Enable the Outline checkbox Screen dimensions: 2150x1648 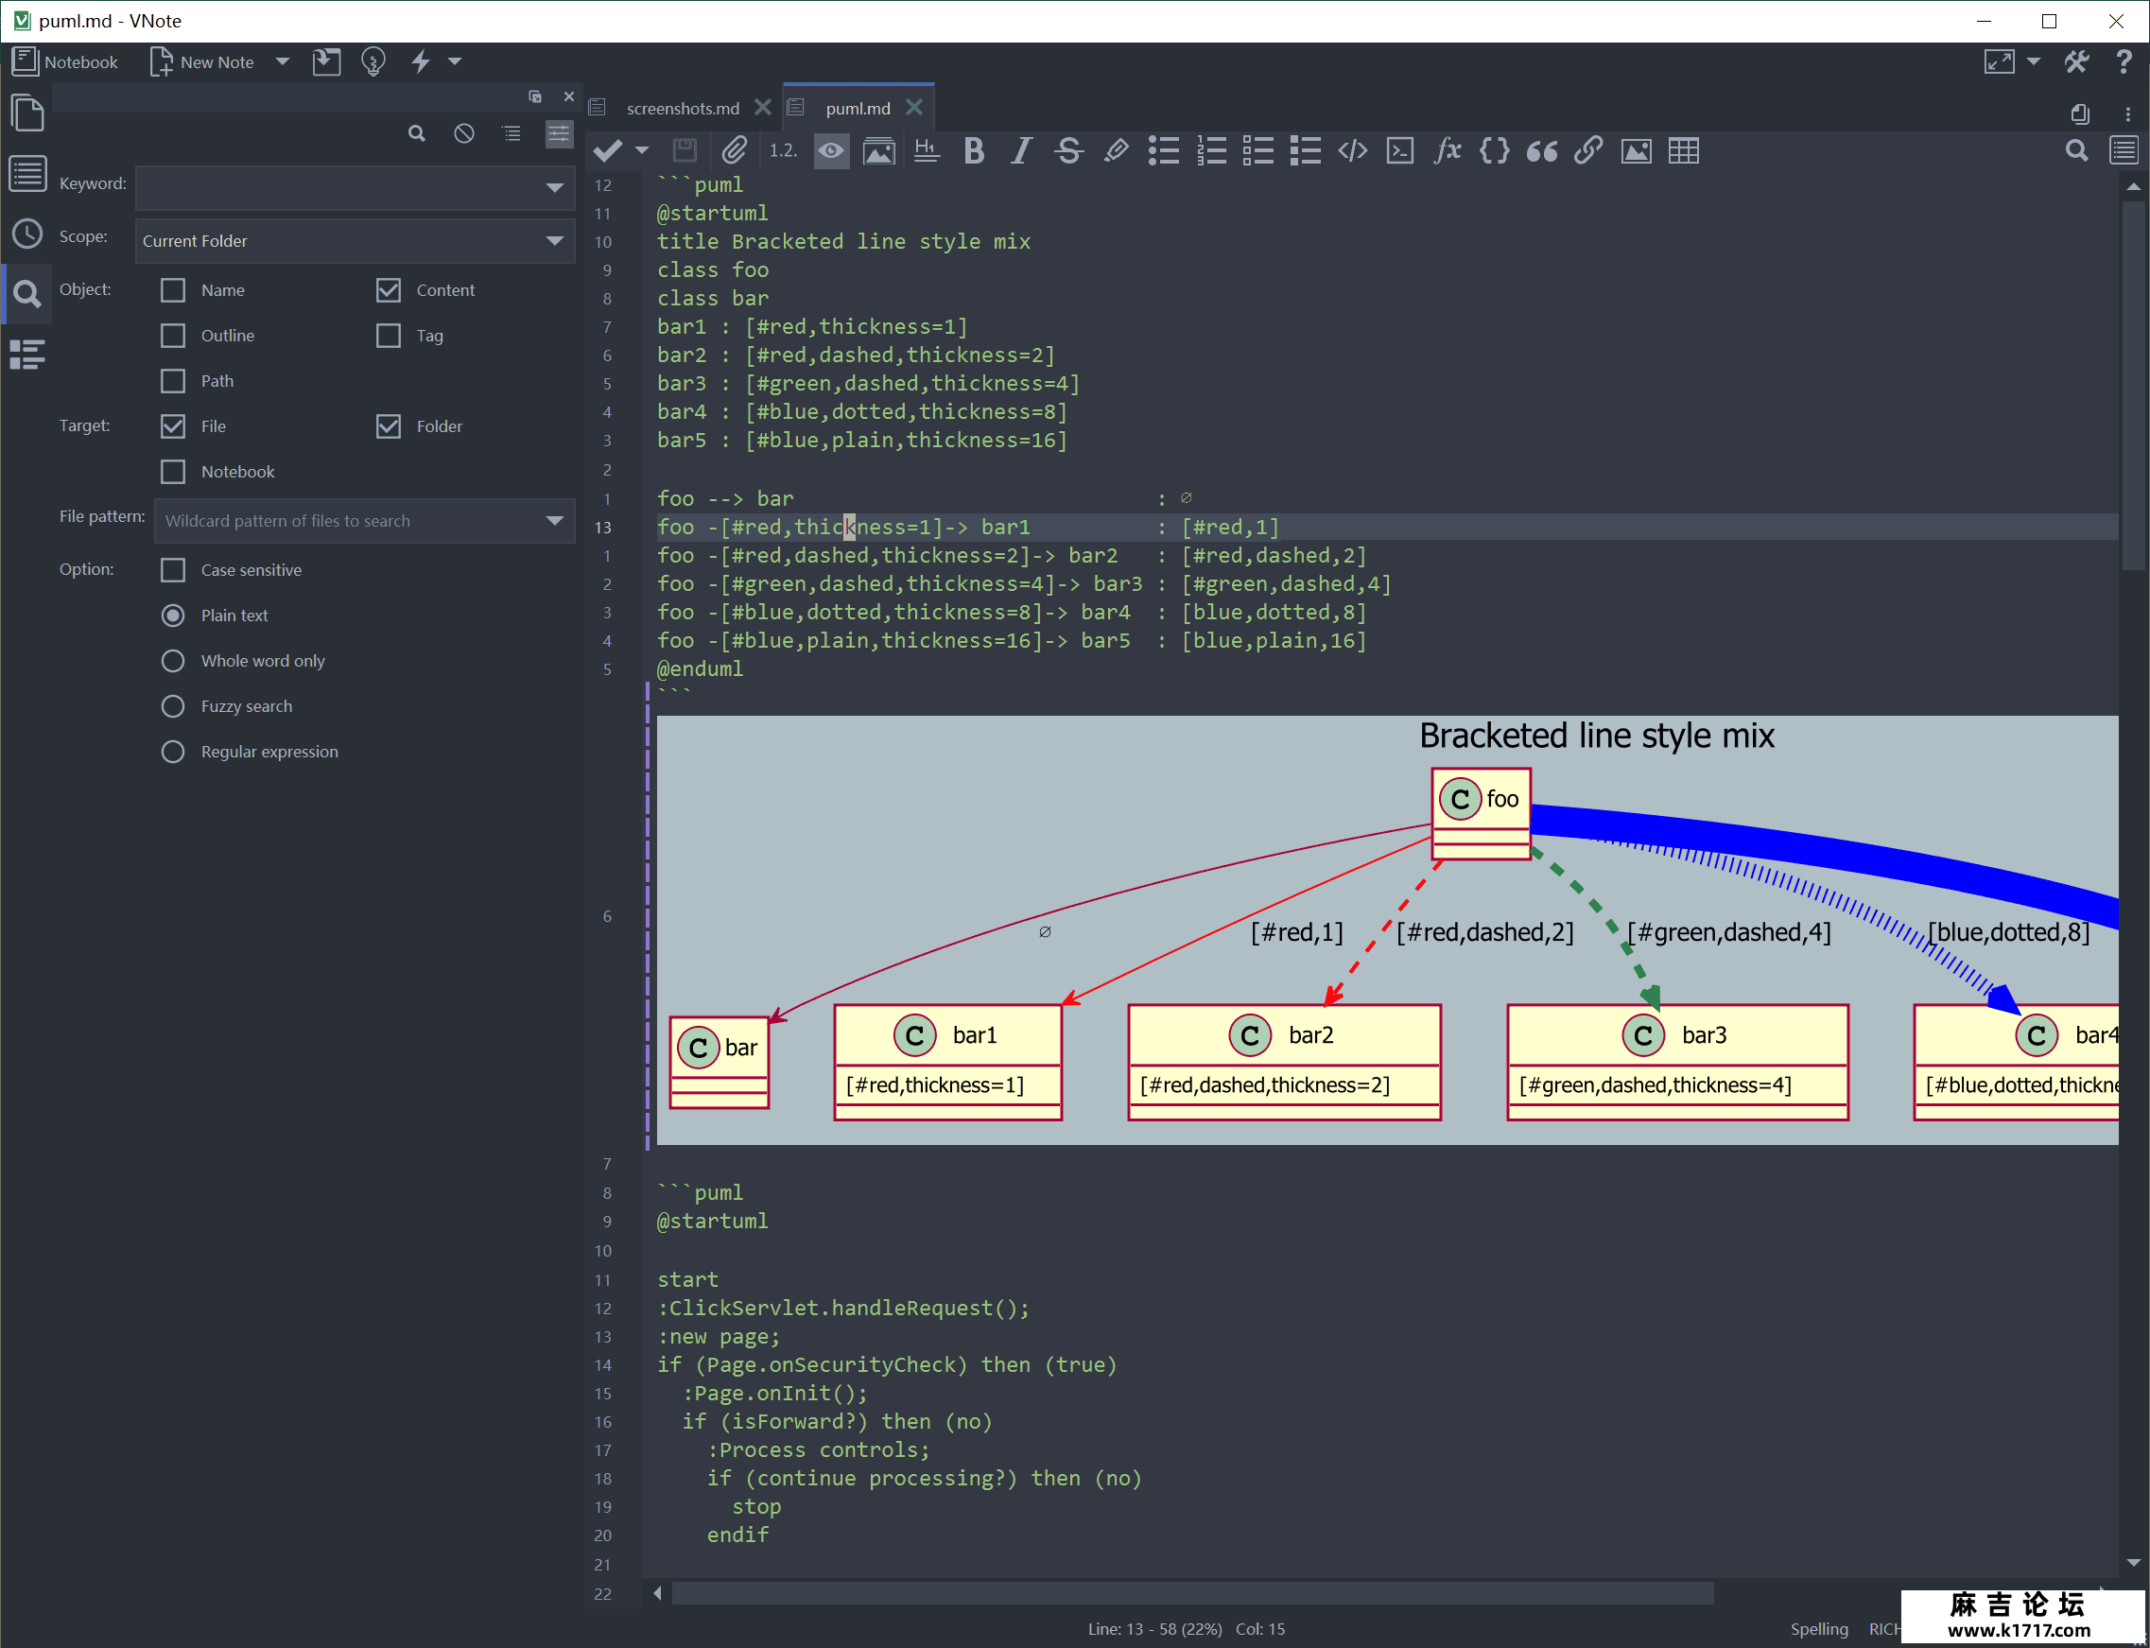coord(173,336)
